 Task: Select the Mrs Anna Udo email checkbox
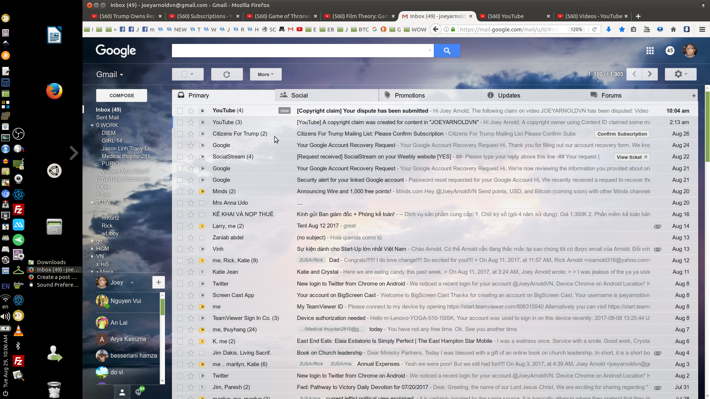coord(180,203)
